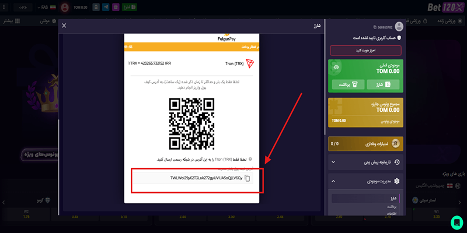
Task: Copy the user ID 368955782
Action: click(374, 27)
